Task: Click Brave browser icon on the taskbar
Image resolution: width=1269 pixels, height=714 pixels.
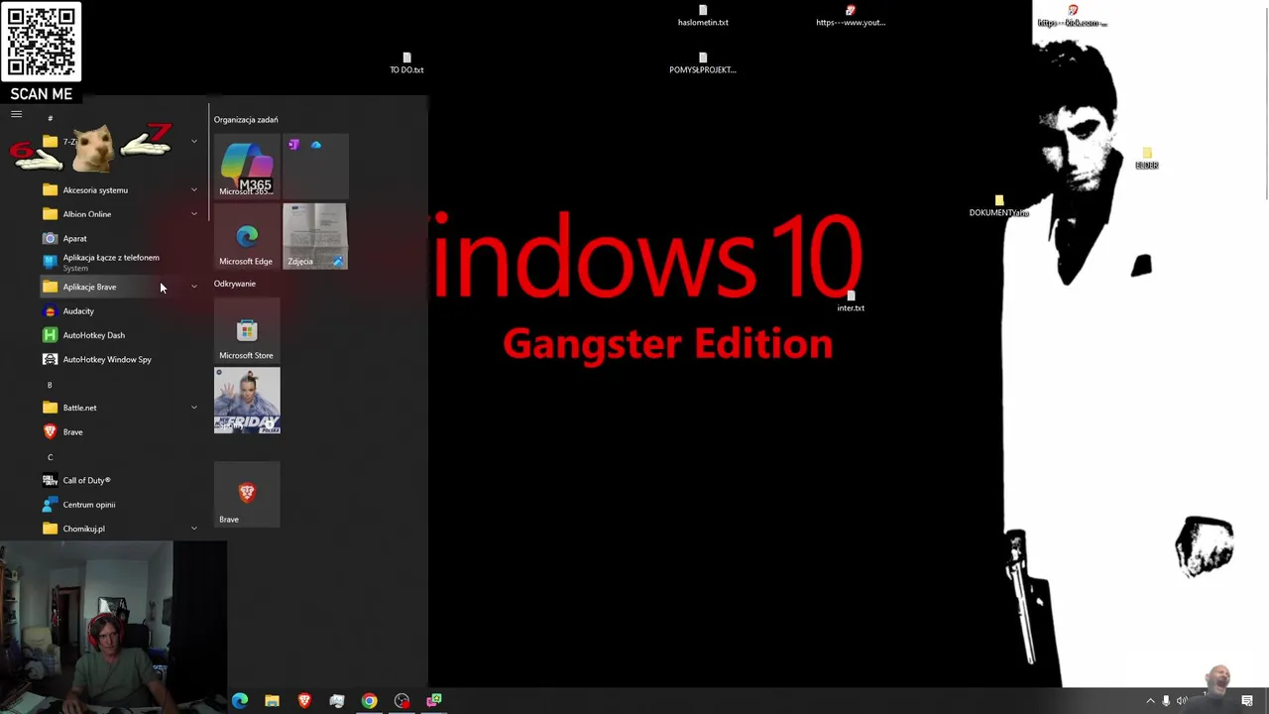Action: pos(304,701)
